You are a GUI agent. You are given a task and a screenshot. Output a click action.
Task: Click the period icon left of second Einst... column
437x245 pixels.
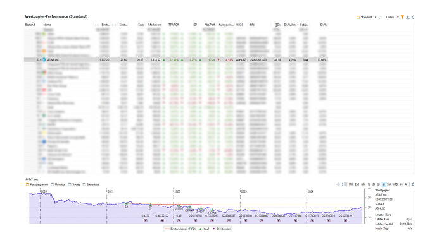(x=114, y=25)
